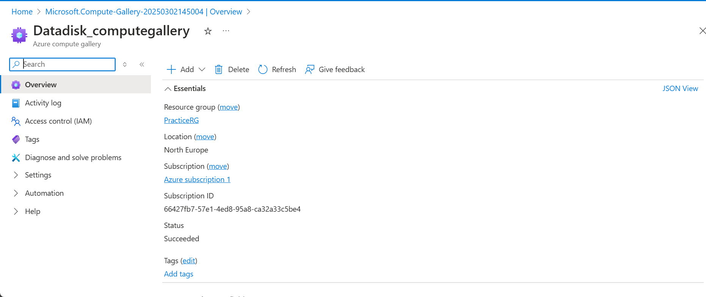
Task: Click the Succeeded status value
Action: click(182, 239)
